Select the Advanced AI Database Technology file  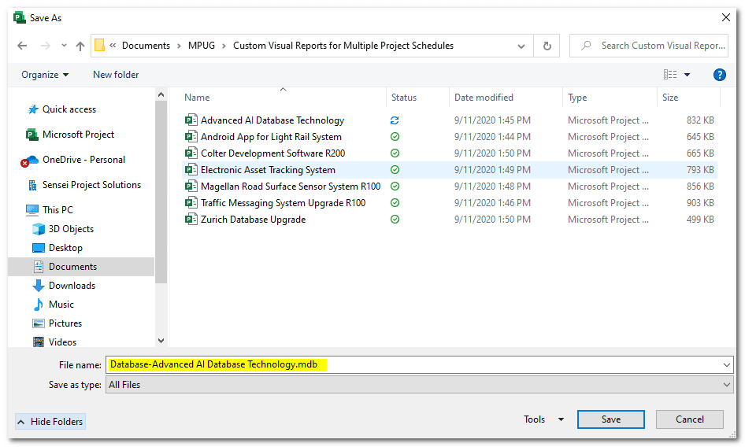(272, 120)
